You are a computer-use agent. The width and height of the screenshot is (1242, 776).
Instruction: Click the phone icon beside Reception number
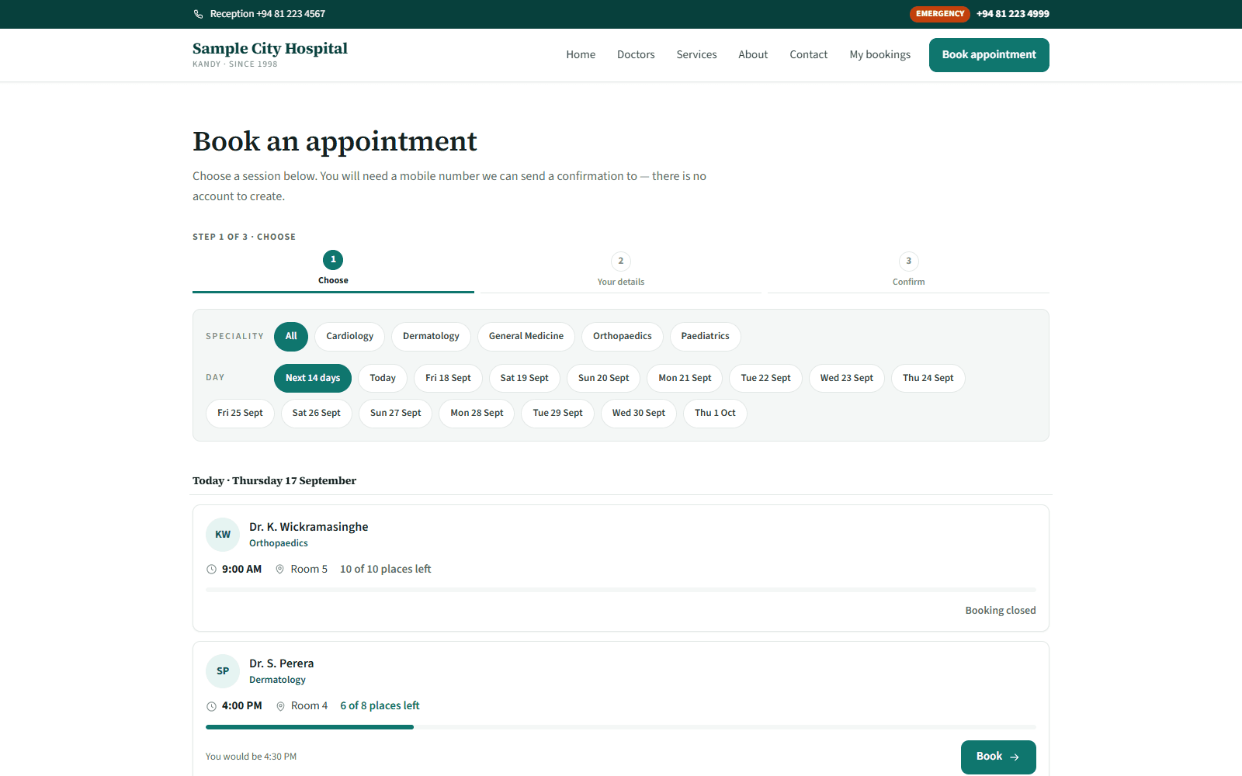198,14
